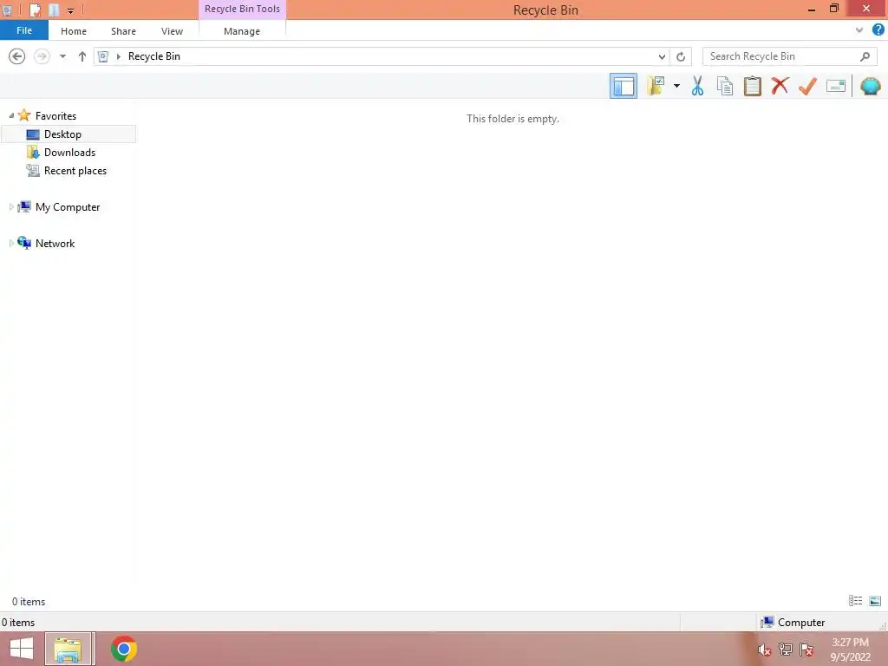Switch to the Home ribbon tab

[74, 31]
